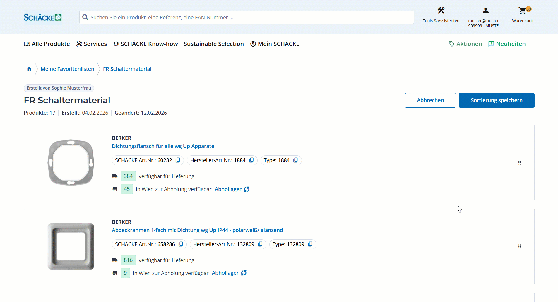Open the Abdeckrahmen product thumbnail image
Image resolution: width=558 pixels, height=302 pixels.
pos(71,246)
